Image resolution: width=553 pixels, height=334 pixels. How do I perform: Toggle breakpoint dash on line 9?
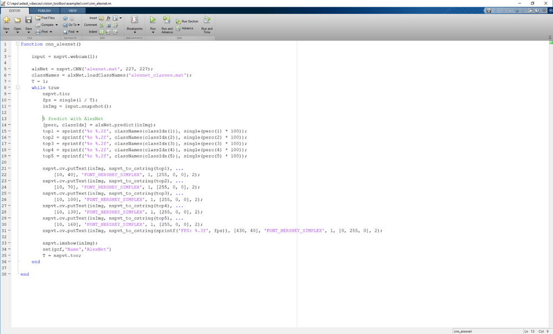click(9, 94)
